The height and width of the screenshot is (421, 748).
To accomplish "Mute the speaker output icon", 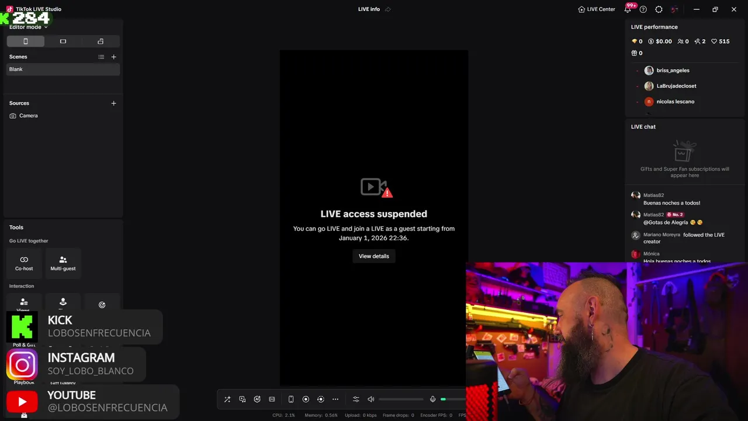I will pos(370,399).
